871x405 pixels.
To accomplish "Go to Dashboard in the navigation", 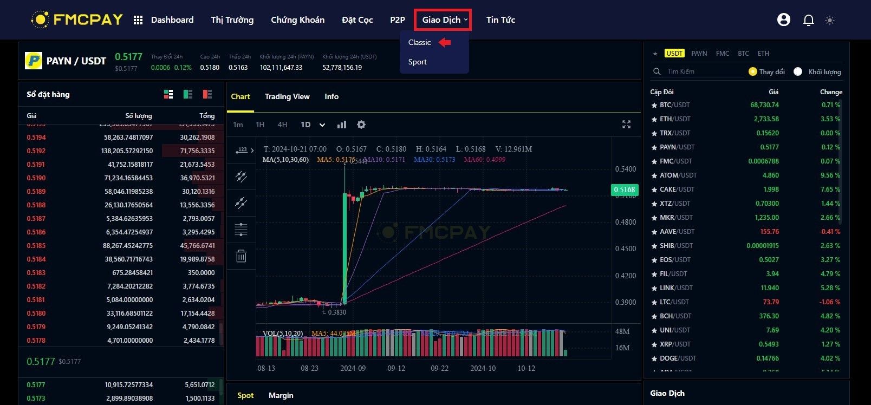I will 172,20.
